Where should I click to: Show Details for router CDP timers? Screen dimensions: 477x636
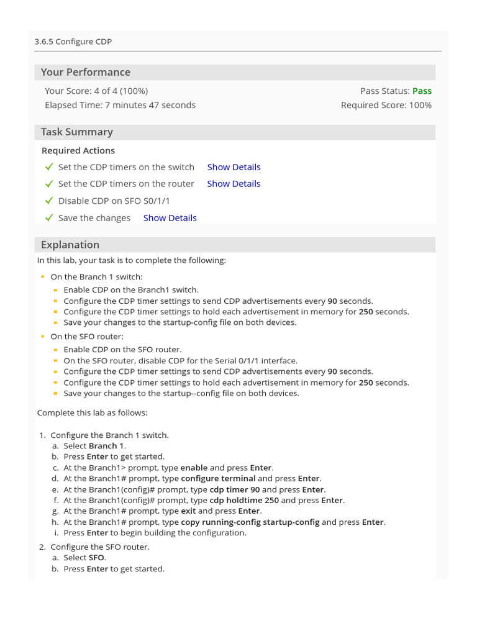coord(234,184)
